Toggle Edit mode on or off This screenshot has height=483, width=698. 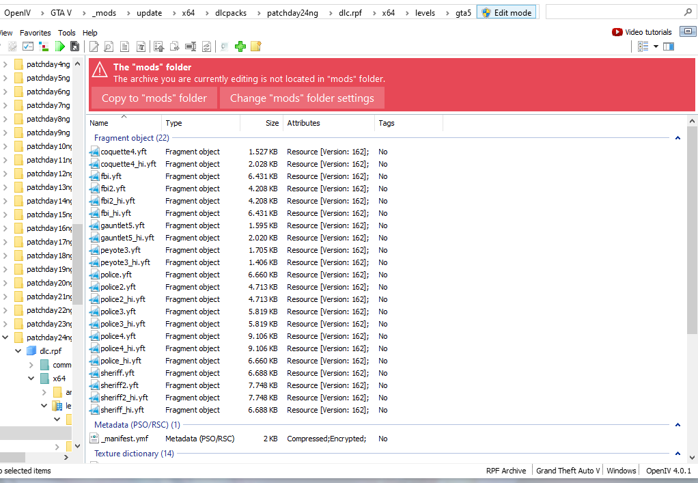[x=506, y=12]
